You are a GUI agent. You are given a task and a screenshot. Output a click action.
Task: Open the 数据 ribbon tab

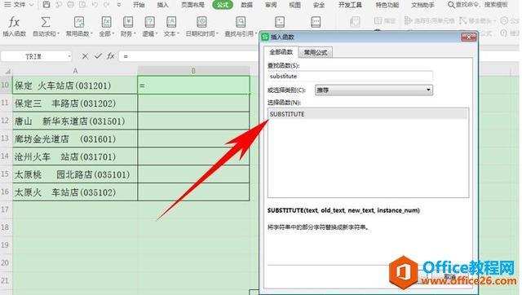(246, 5)
